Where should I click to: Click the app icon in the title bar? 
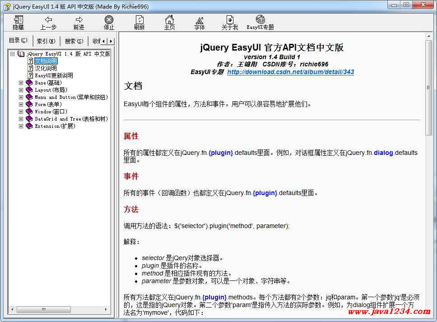point(7,6)
